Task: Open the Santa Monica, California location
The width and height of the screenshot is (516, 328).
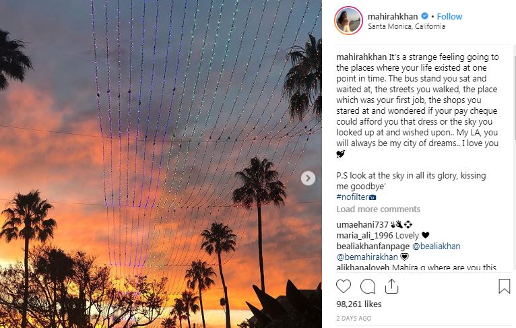Action: 406,27
